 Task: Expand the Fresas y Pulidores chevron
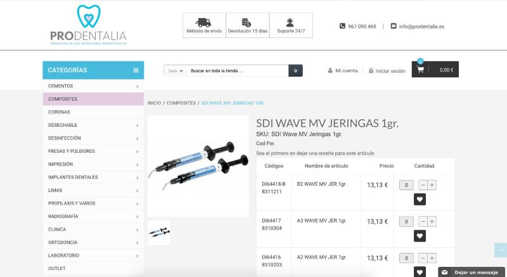(x=138, y=151)
